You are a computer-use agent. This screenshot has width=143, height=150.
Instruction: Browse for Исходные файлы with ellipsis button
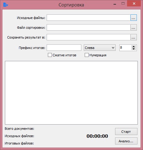[133, 18]
